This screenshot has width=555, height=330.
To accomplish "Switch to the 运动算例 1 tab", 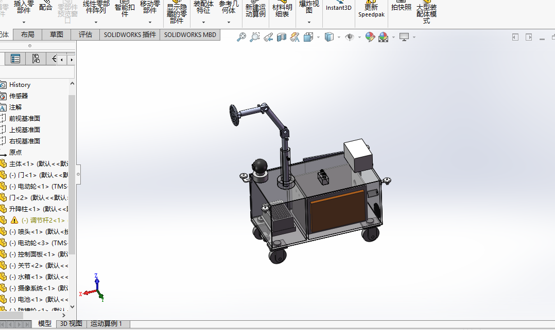I will 107,323.
